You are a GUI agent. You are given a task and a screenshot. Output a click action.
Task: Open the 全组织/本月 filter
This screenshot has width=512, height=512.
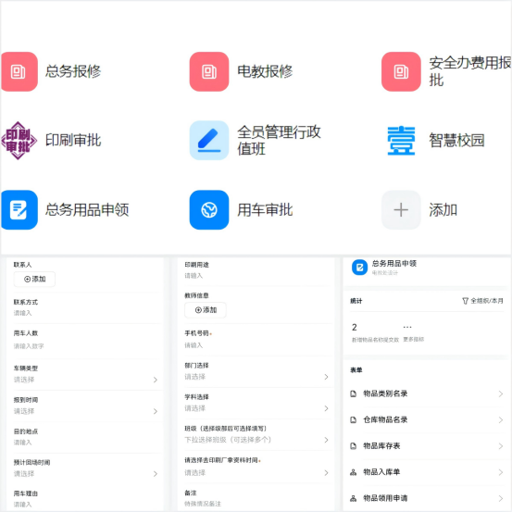482,301
